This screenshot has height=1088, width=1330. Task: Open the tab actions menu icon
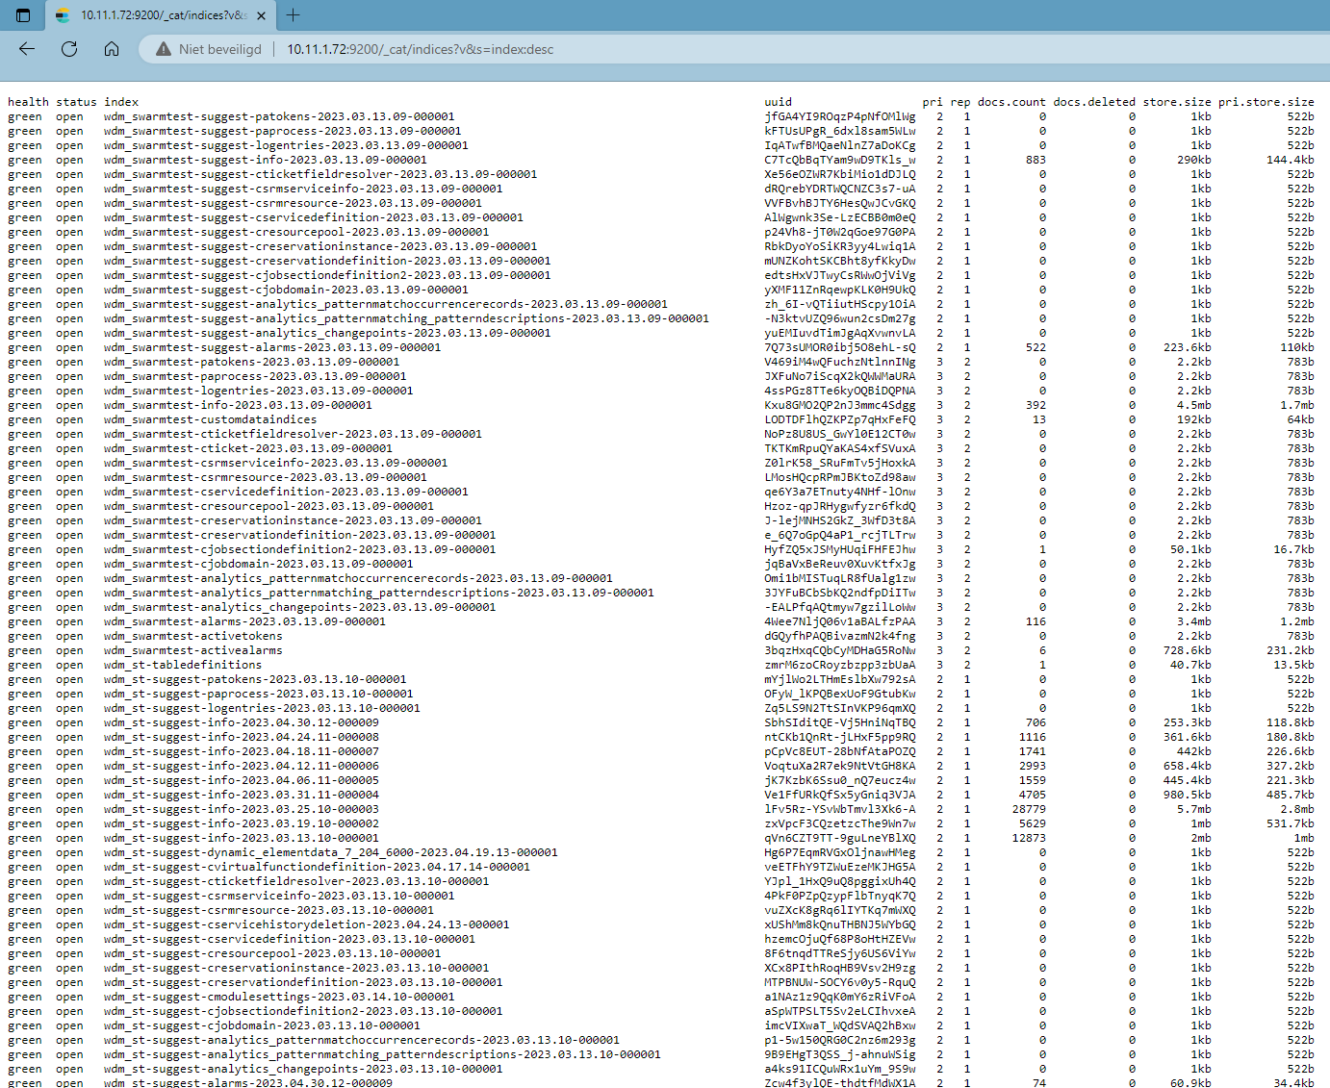pos(23,15)
